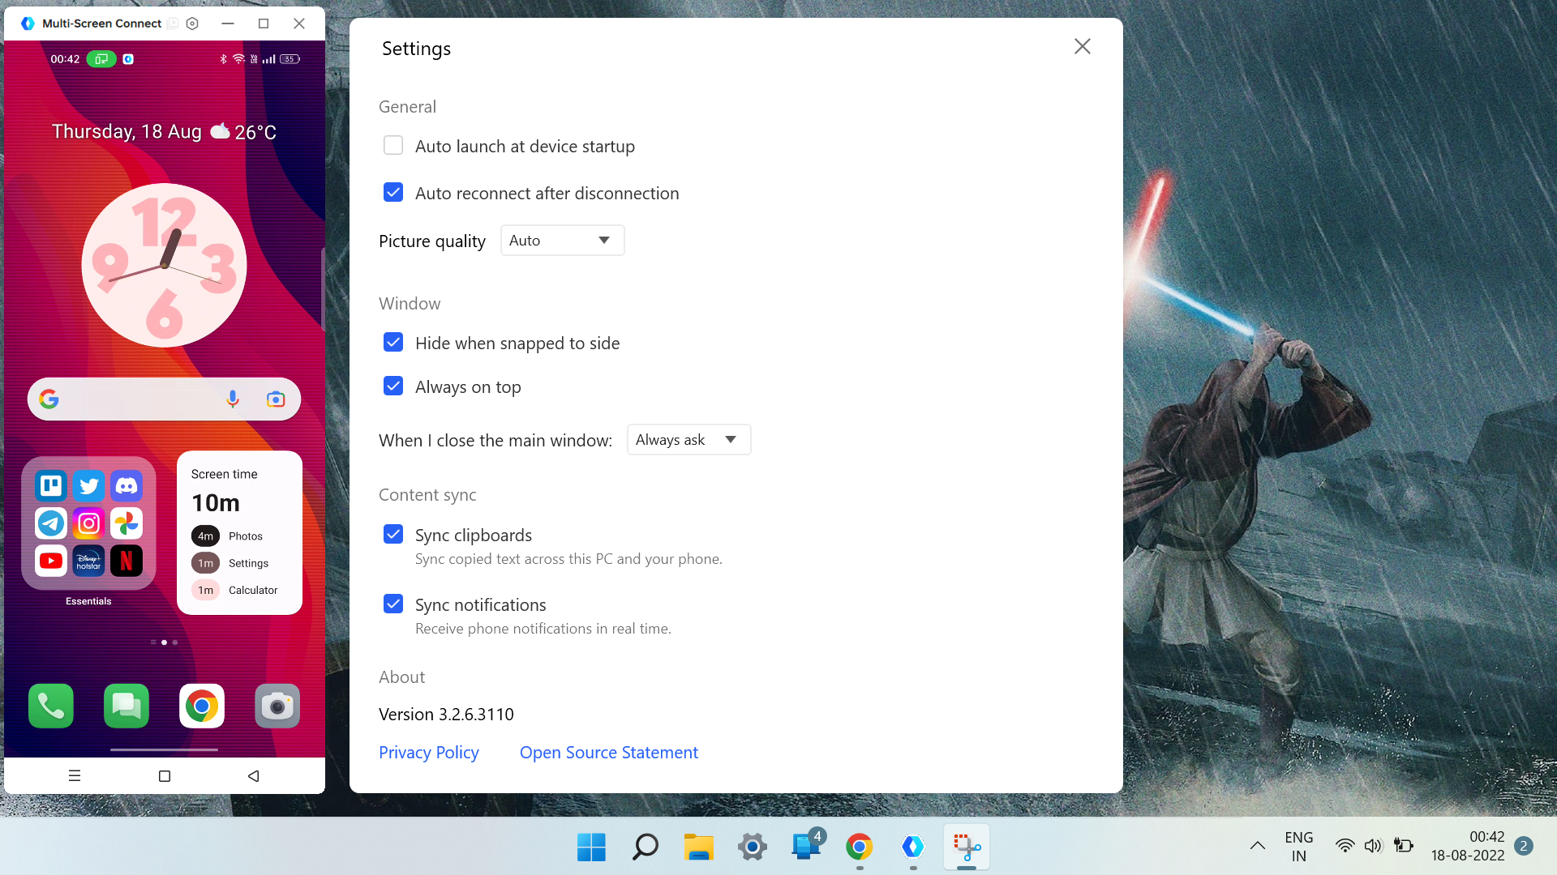Open the phone Camera app
Screen dimensions: 1557x875
(277, 706)
